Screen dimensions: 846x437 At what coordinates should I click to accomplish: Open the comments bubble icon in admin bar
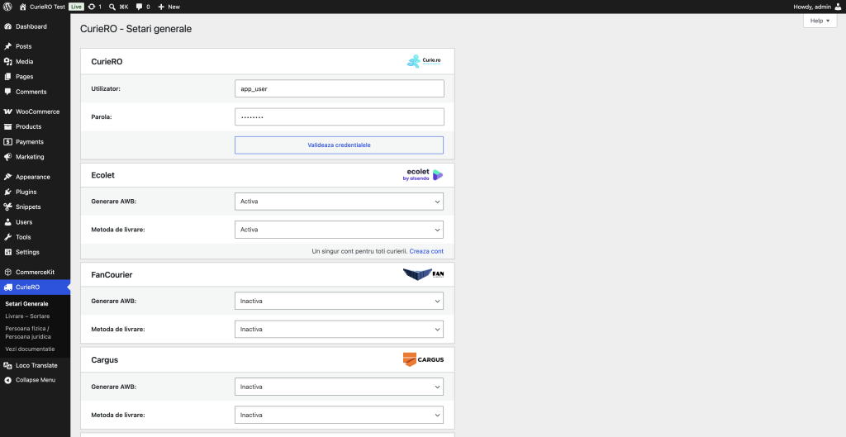[139, 7]
